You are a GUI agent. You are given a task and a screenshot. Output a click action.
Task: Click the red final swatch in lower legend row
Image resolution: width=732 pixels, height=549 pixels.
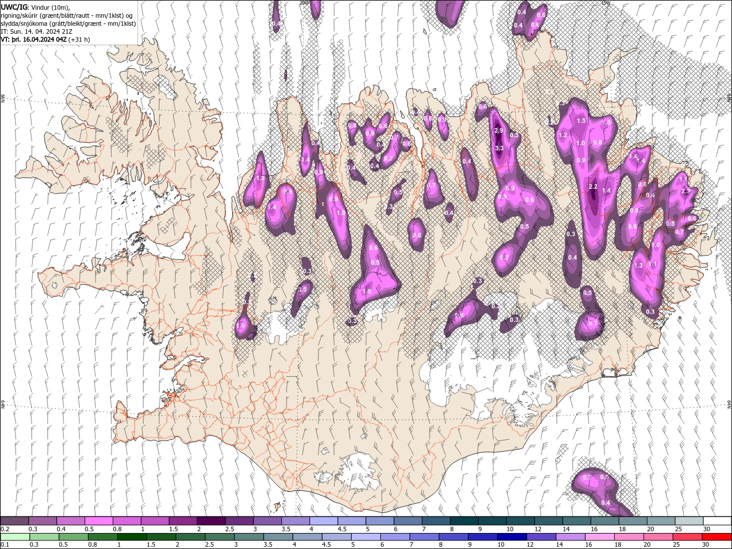click(716, 537)
